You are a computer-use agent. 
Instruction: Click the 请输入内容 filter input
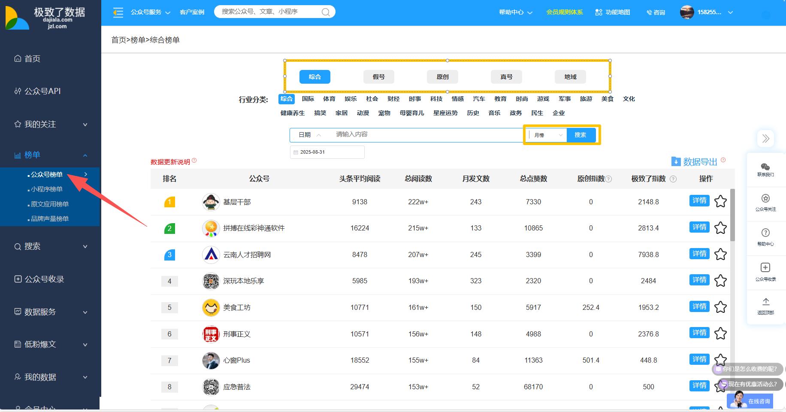tap(426, 134)
